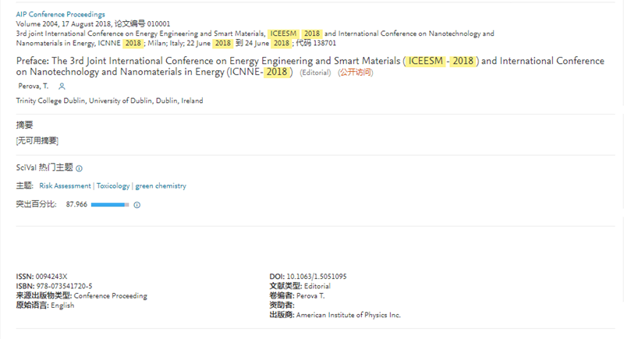
Task: Click the Trinity College Dublin affiliation text
Action: coord(109,101)
